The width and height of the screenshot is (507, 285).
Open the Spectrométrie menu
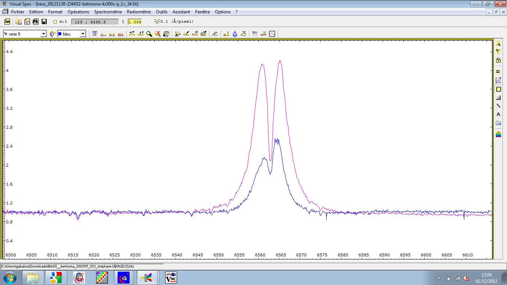108,12
